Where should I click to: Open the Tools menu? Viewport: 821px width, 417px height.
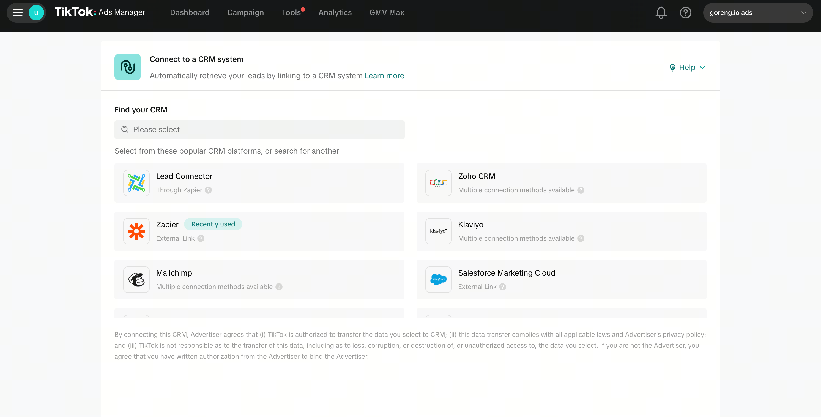[292, 12]
